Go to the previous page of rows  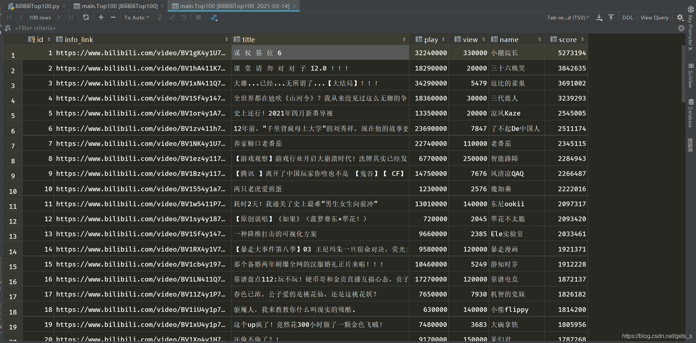coord(21,17)
